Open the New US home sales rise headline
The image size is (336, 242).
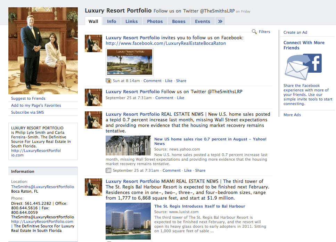(x=210, y=142)
